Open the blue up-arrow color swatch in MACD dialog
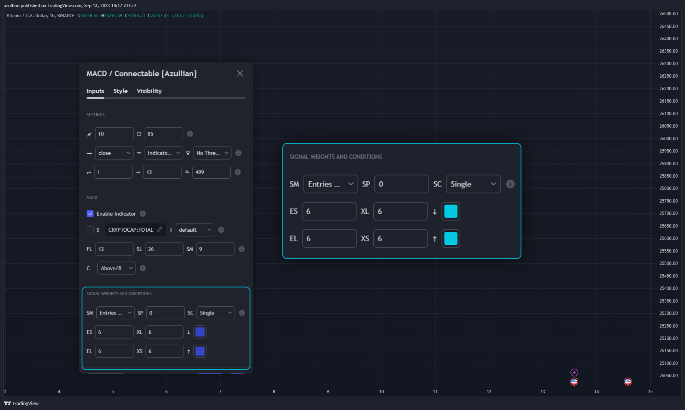 (200, 351)
